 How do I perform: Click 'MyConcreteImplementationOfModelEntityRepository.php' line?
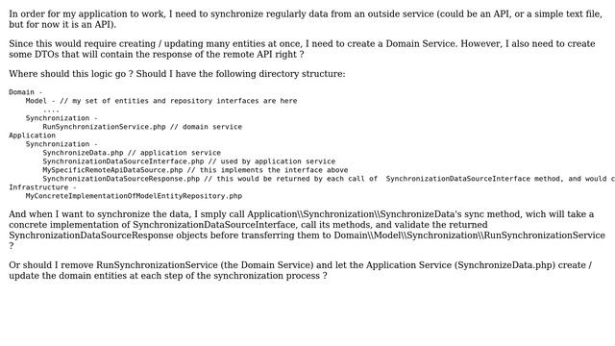coord(134,196)
